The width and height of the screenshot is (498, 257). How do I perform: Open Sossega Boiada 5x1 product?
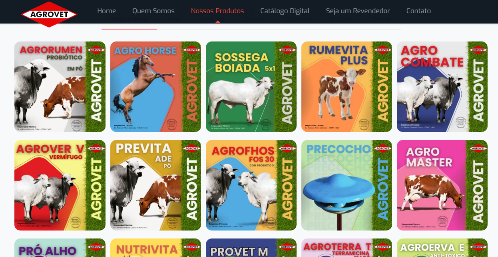point(251,87)
